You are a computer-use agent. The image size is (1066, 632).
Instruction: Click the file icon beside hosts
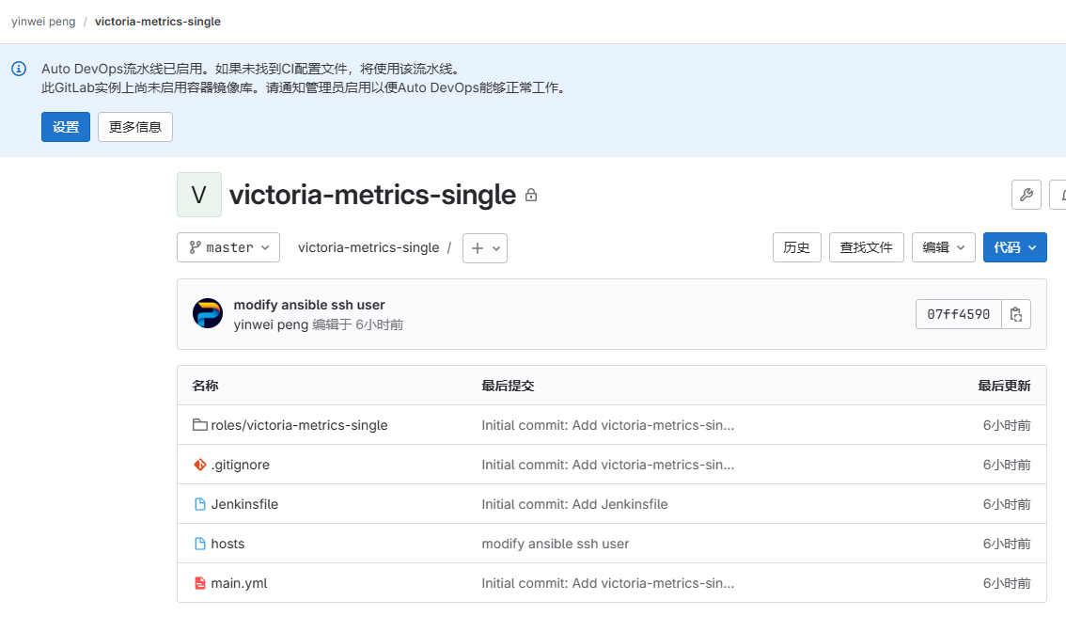coord(200,543)
